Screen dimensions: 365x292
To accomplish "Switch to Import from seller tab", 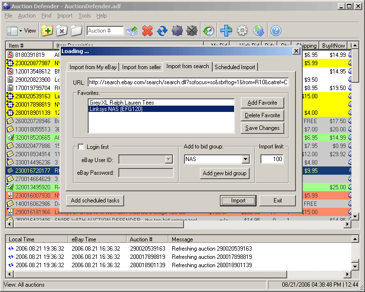I will pos(141,67).
